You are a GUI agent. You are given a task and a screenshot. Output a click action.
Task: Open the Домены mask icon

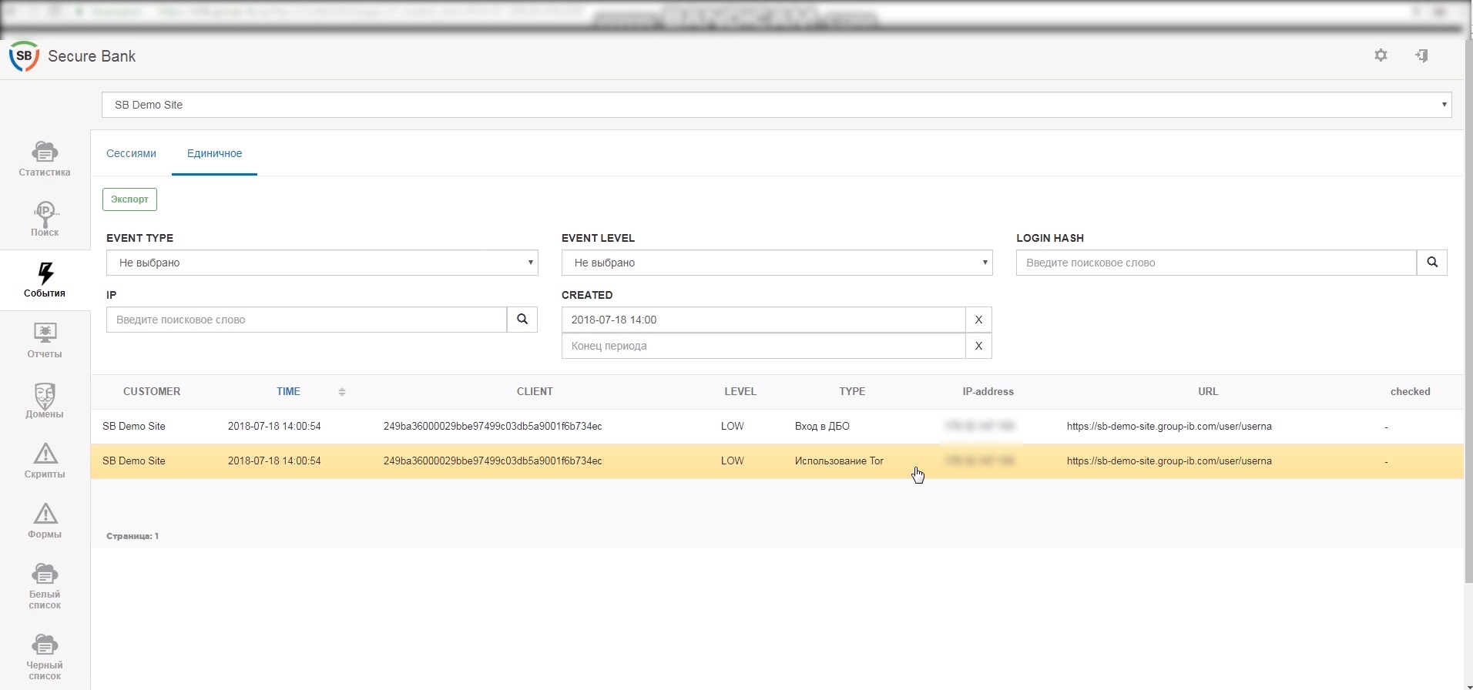tap(45, 400)
